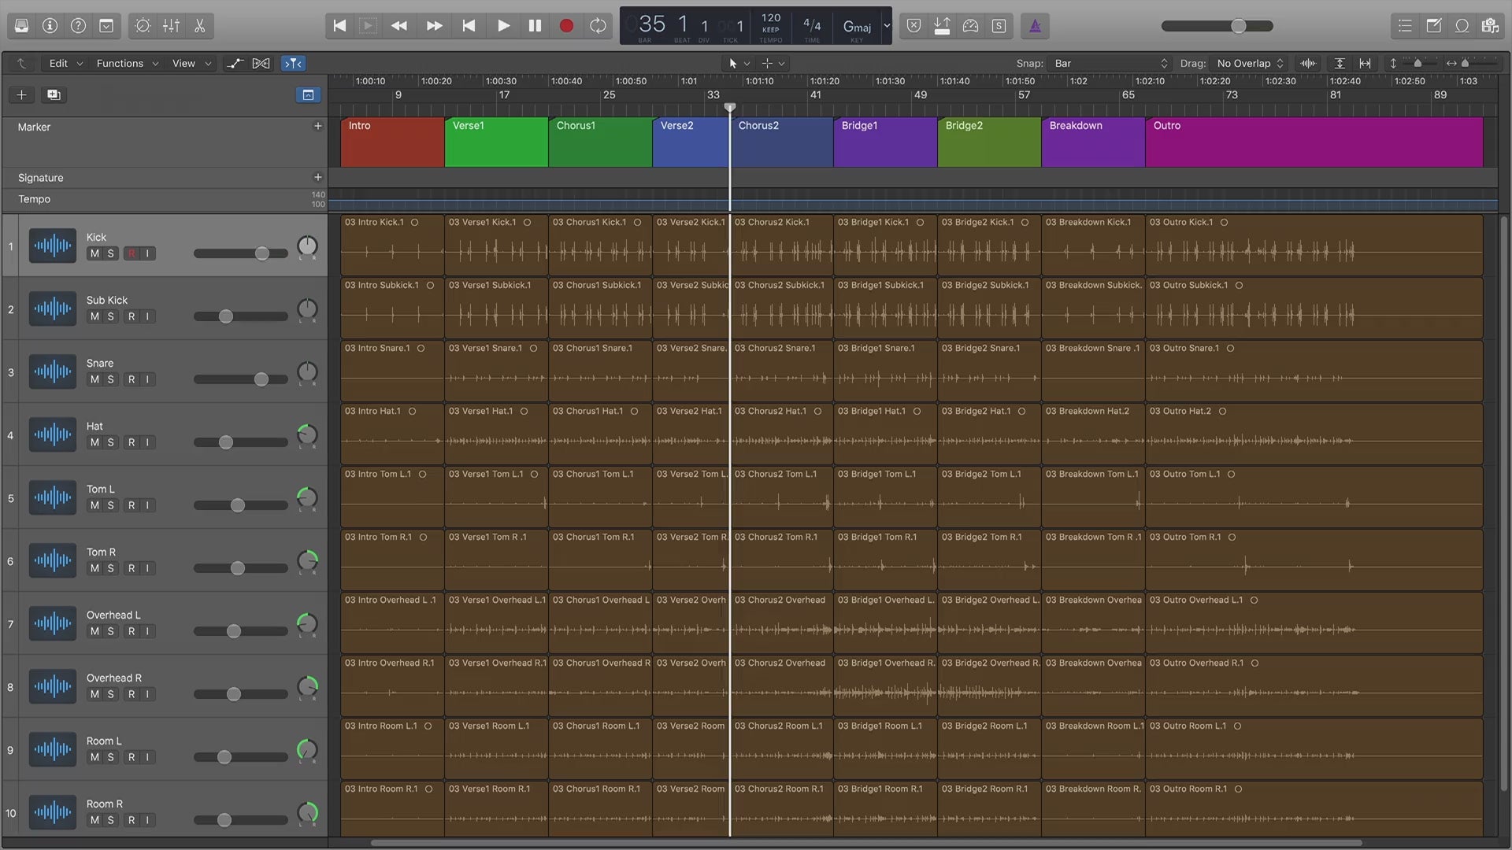
Task: Solo the Snare track
Action: pyautogui.click(x=111, y=379)
